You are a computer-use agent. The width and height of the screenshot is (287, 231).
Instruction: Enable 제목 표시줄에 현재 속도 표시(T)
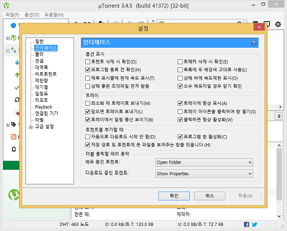click(x=87, y=78)
